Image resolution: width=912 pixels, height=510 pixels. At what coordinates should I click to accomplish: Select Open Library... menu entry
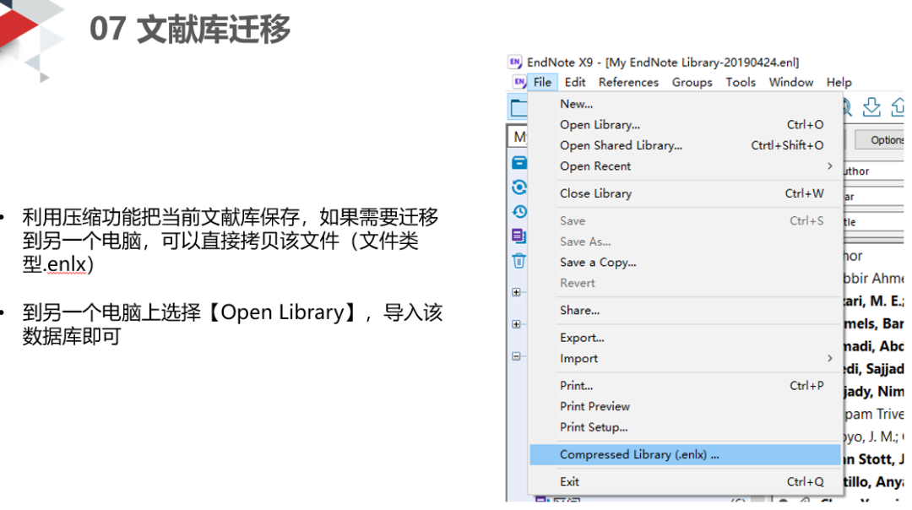(685, 124)
